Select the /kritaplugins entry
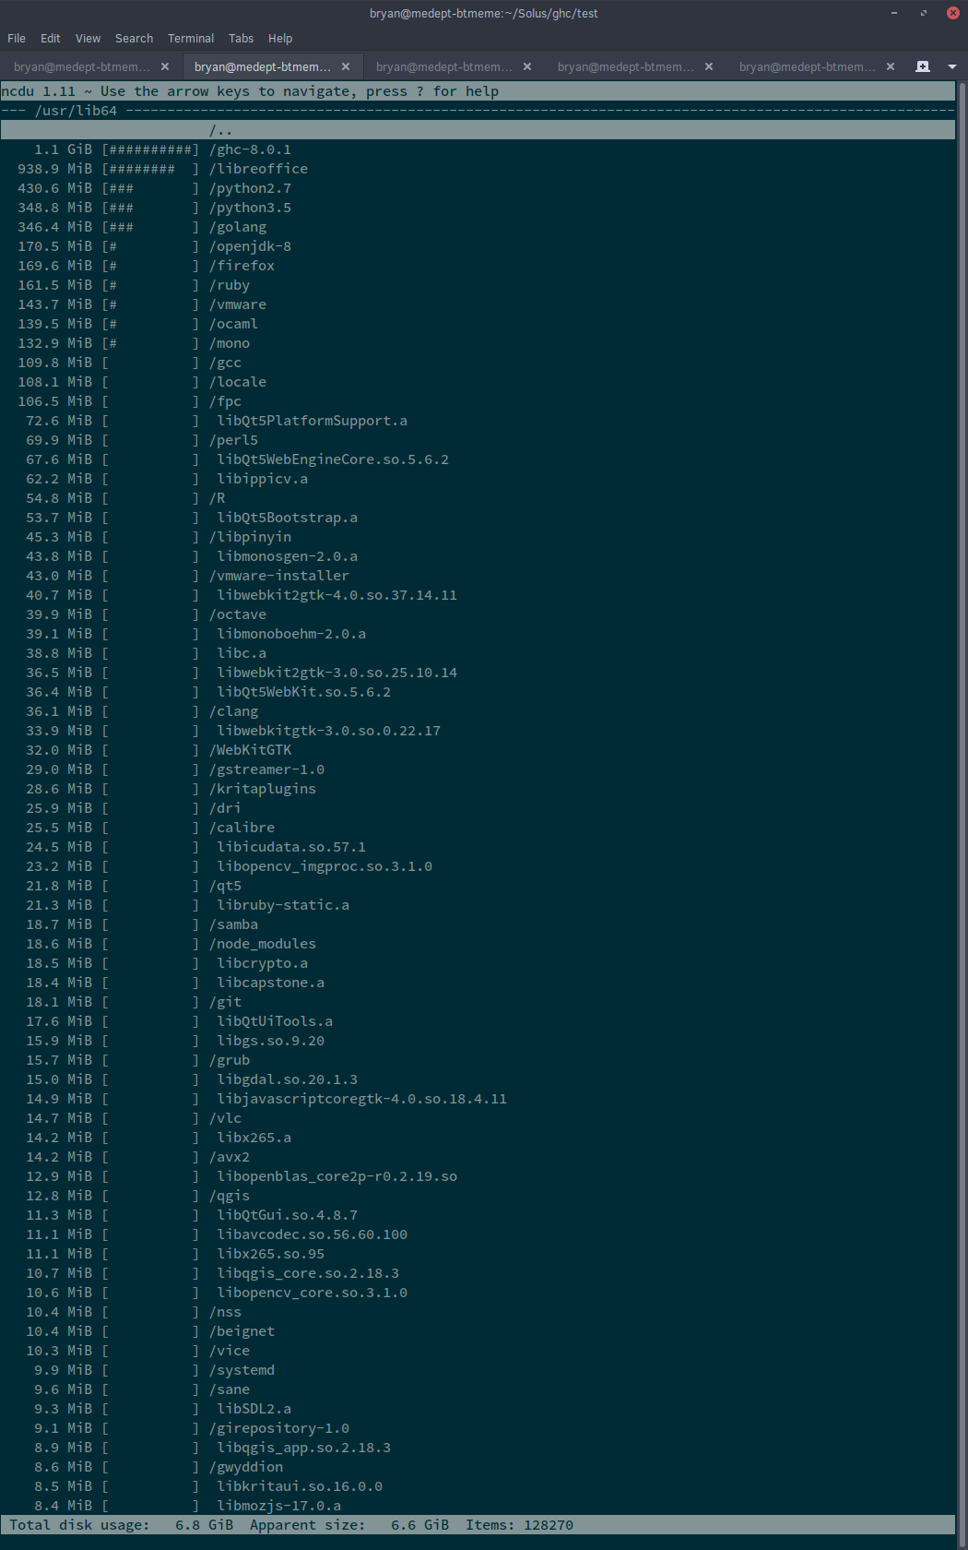The height and width of the screenshot is (1550, 968). pyautogui.click(x=478, y=789)
